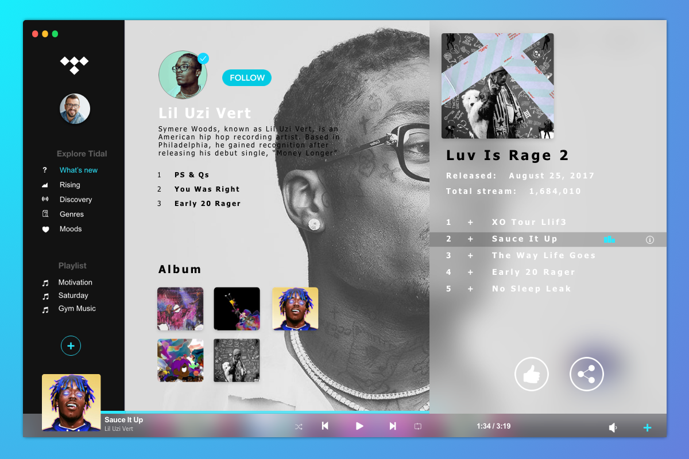Open What's new section
Image resolution: width=689 pixels, height=459 pixels.
click(79, 170)
